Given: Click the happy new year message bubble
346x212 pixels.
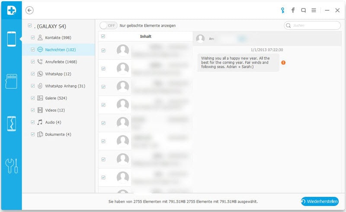Looking at the screenshot, I should pyautogui.click(x=238, y=62).
